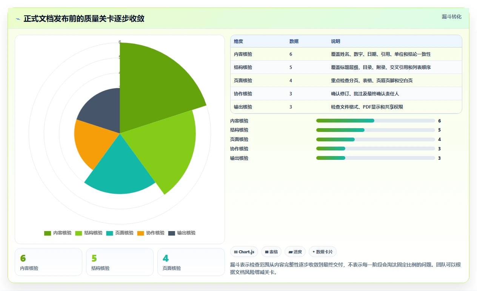Click the 说明 column header
Screen dimensions: 477x291
(335, 41)
